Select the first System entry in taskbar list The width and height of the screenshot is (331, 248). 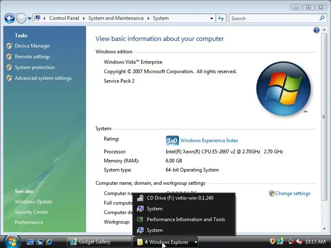(x=184, y=209)
